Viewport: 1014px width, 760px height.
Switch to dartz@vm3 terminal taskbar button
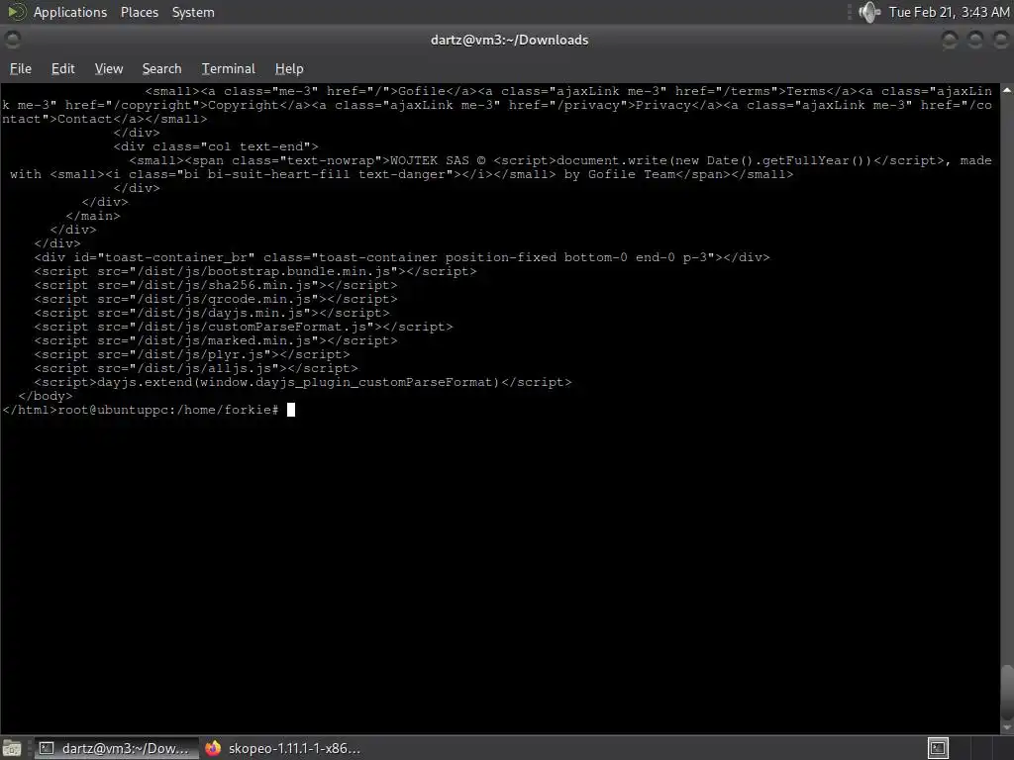pyautogui.click(x=117, y=748)
